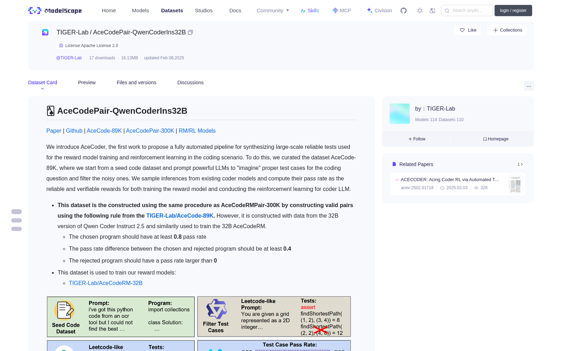This screenshot has height=351, width=562.
Task: Click the paper views count '326'
Action: [484, 188]
